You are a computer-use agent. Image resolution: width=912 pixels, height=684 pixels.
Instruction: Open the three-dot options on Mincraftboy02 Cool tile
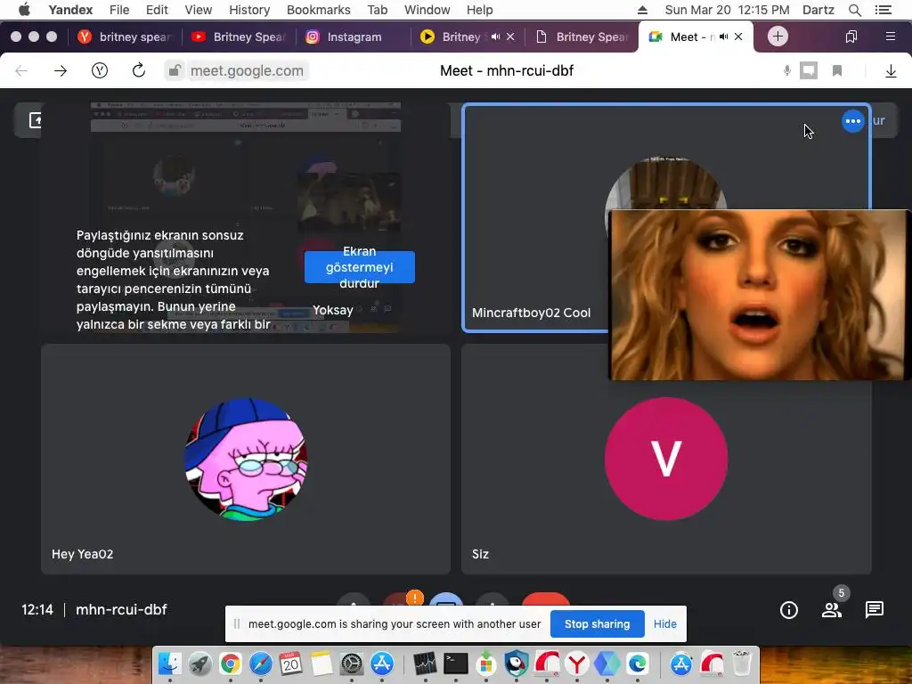852,121
